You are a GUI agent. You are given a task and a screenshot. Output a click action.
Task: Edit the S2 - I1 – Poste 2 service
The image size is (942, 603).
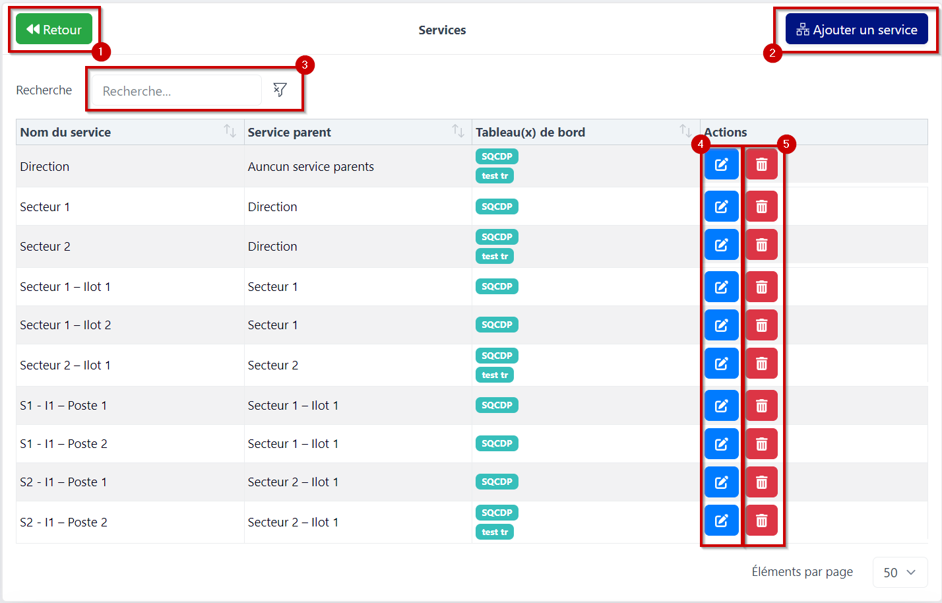(721, 521)
